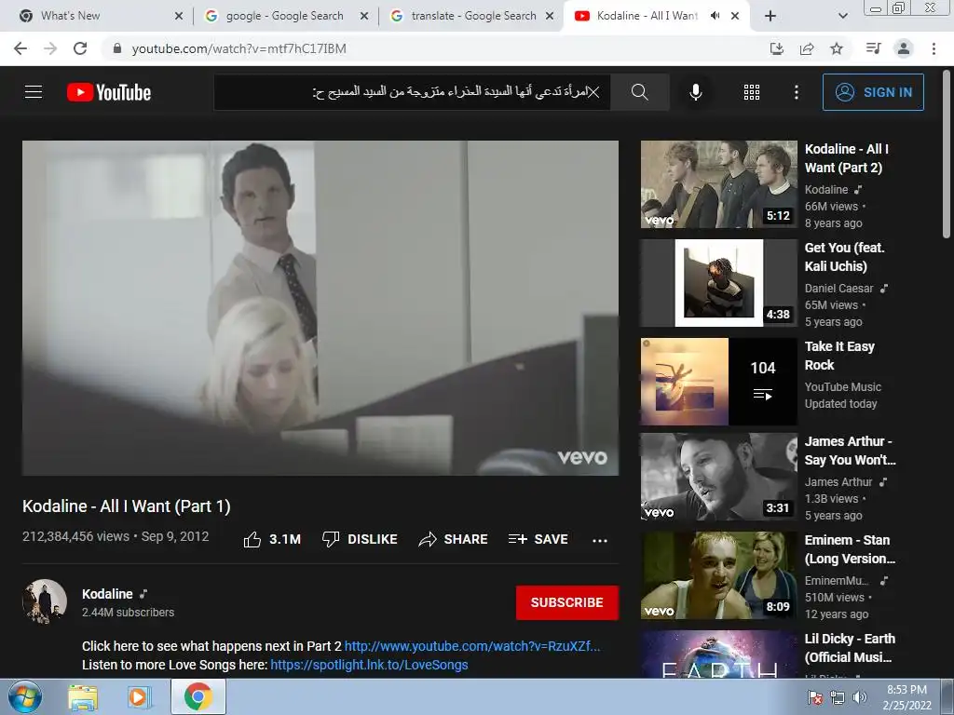Open the media control toolbar icon
Screen dimensions: 954x715
click(x=874, y=48)
